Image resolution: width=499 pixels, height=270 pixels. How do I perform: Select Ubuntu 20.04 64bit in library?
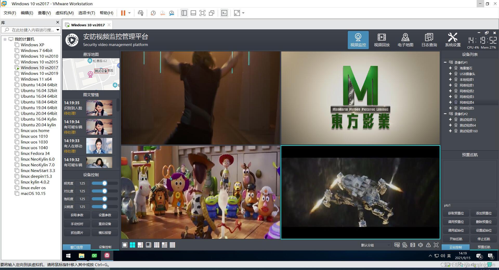(x=39, y=113)
